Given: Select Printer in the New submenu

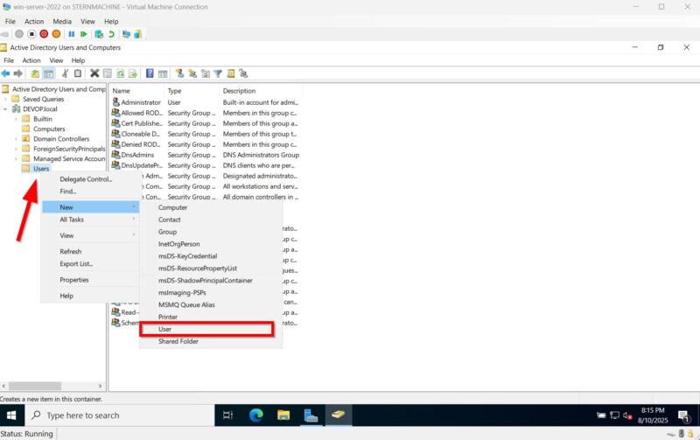Looking at the screenshot, I should point(211,317).
